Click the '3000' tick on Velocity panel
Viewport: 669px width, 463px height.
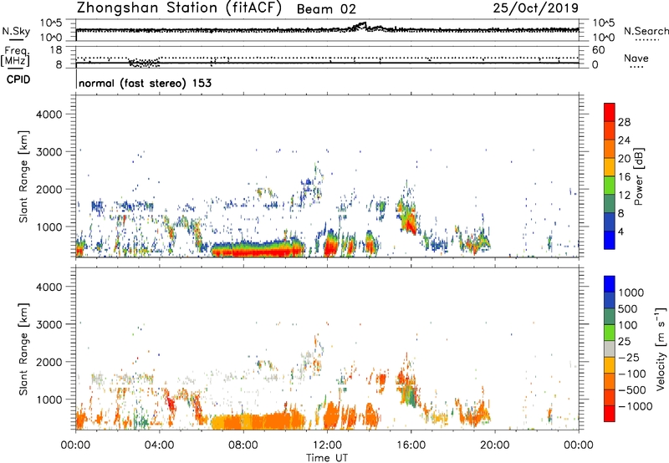pyautogui.click(x=49, y=324)
